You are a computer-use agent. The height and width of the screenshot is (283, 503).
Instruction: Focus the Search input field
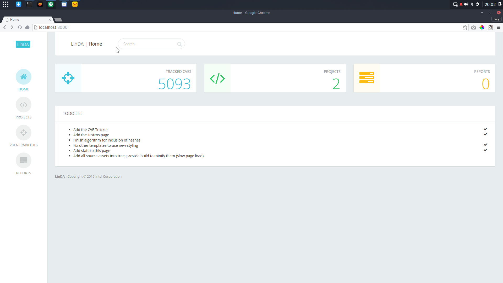(x=151, y=44)
